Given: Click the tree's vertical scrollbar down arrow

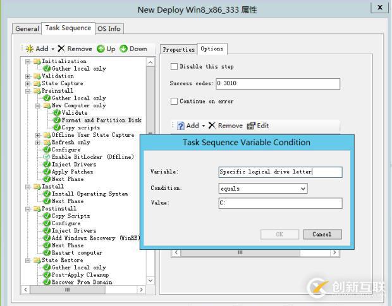Looking at the screenshot, I should 150,281.
